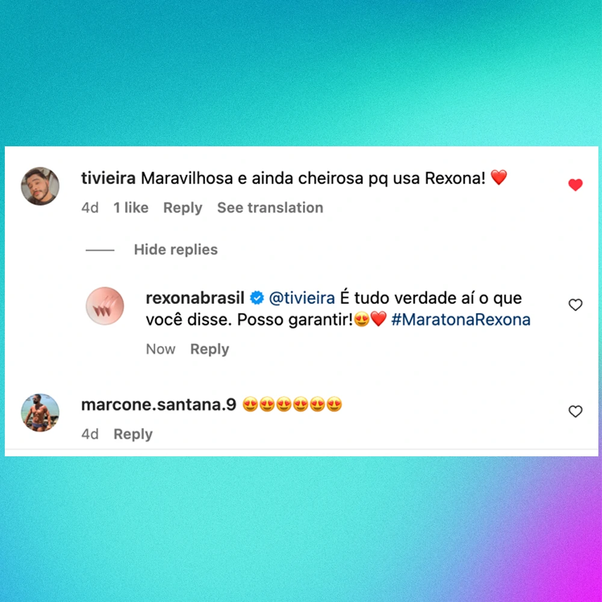The image size is (602, 602).
Task: Open marcone.santana.9's profile picture
Action: tap(40, 413)
